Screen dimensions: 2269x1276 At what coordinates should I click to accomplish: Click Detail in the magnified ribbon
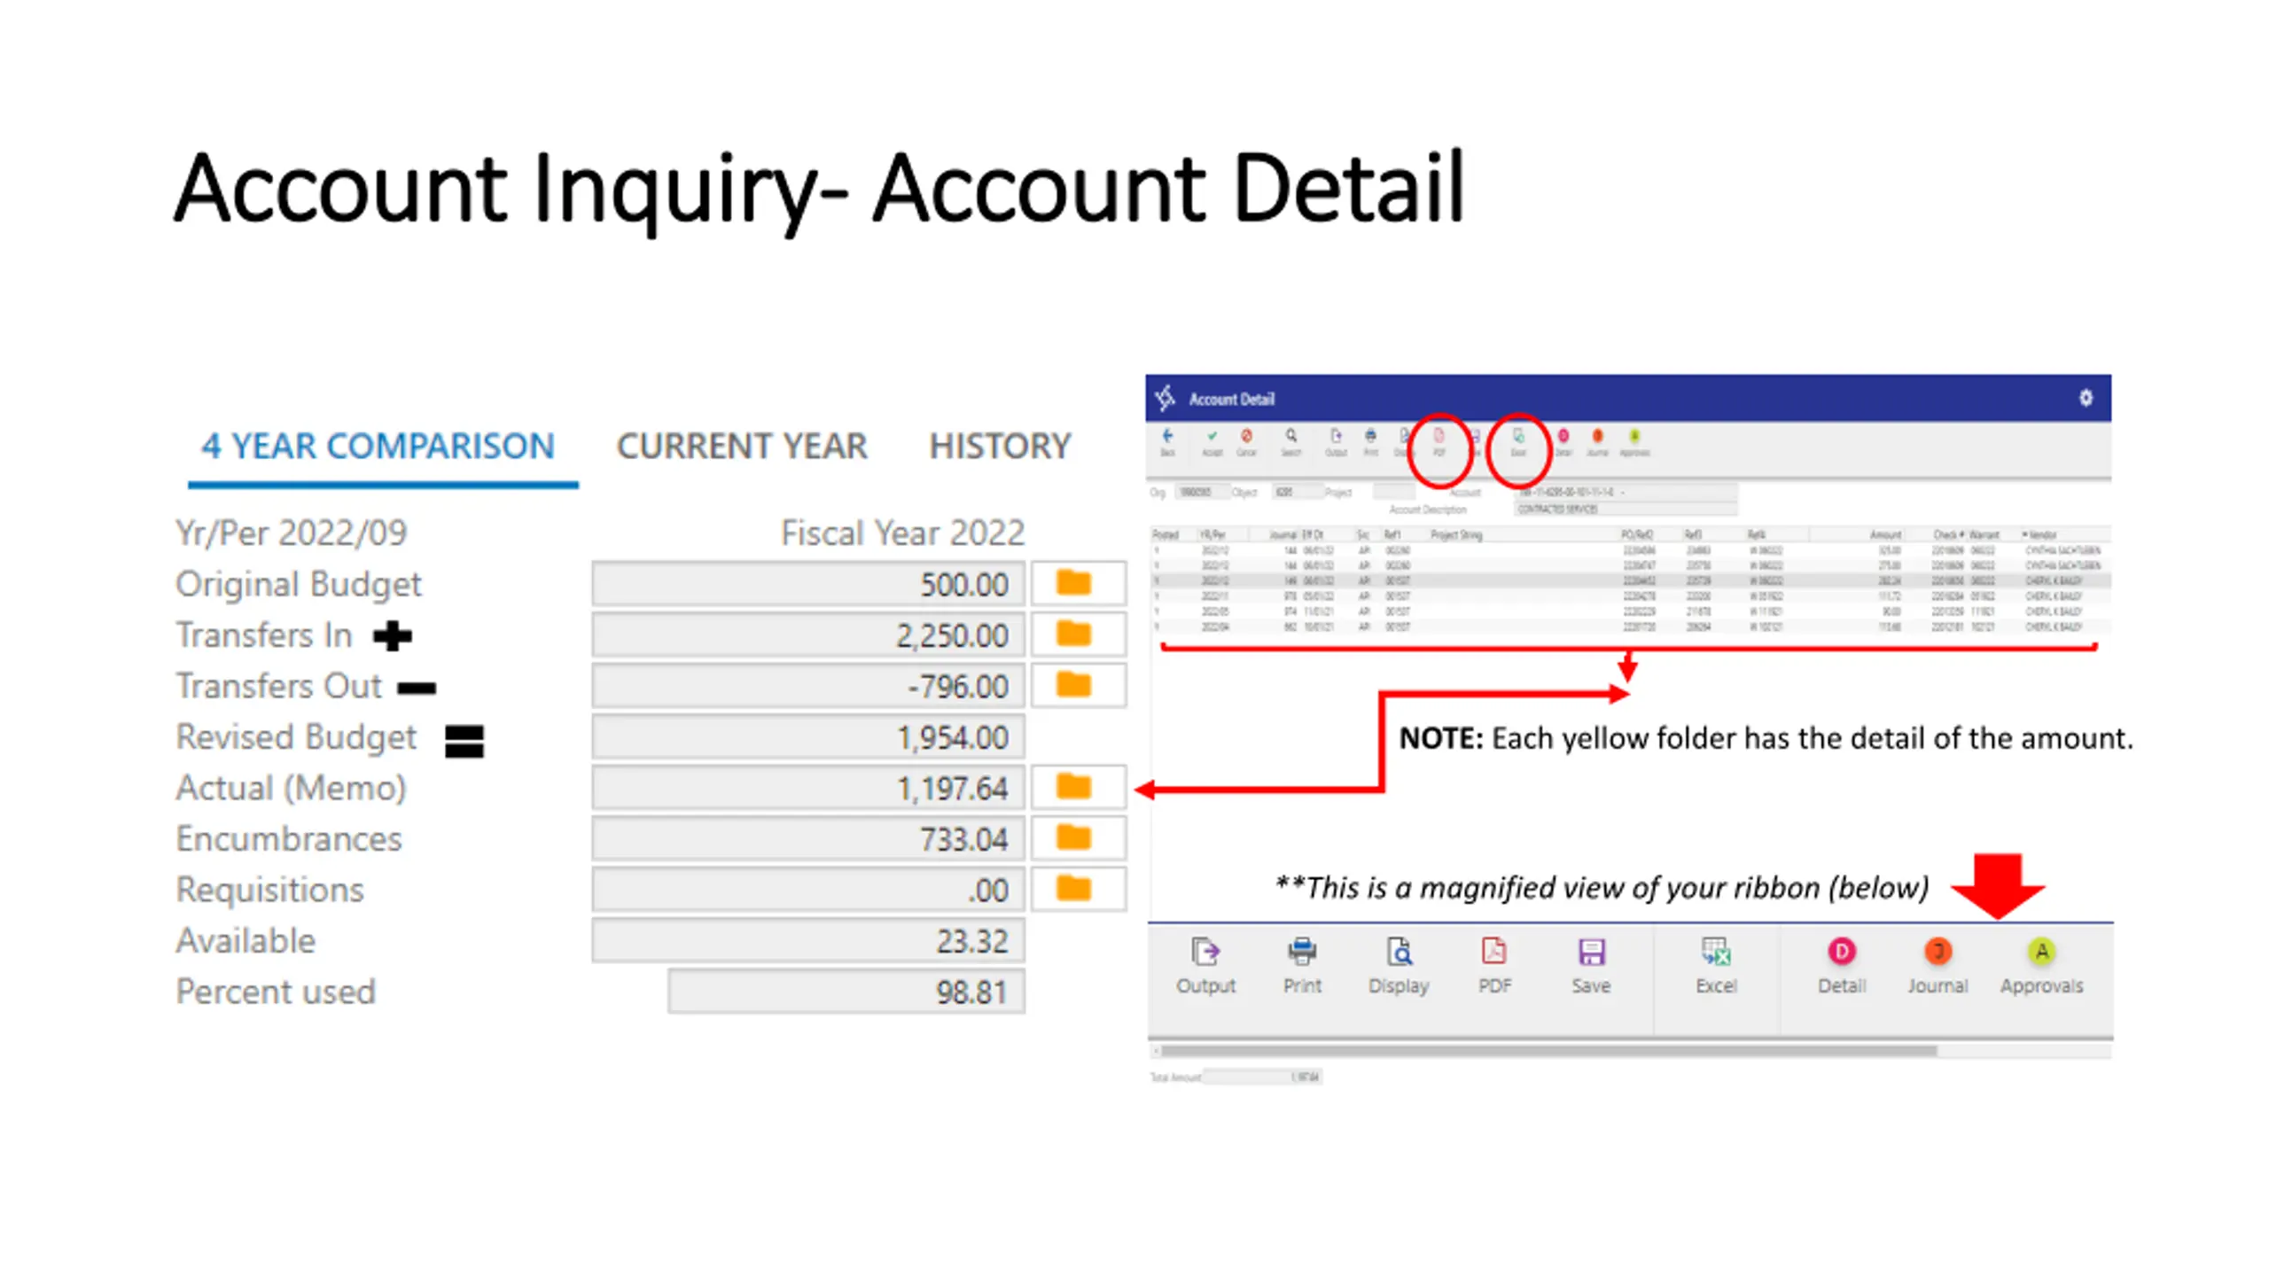click(1842, 966)
